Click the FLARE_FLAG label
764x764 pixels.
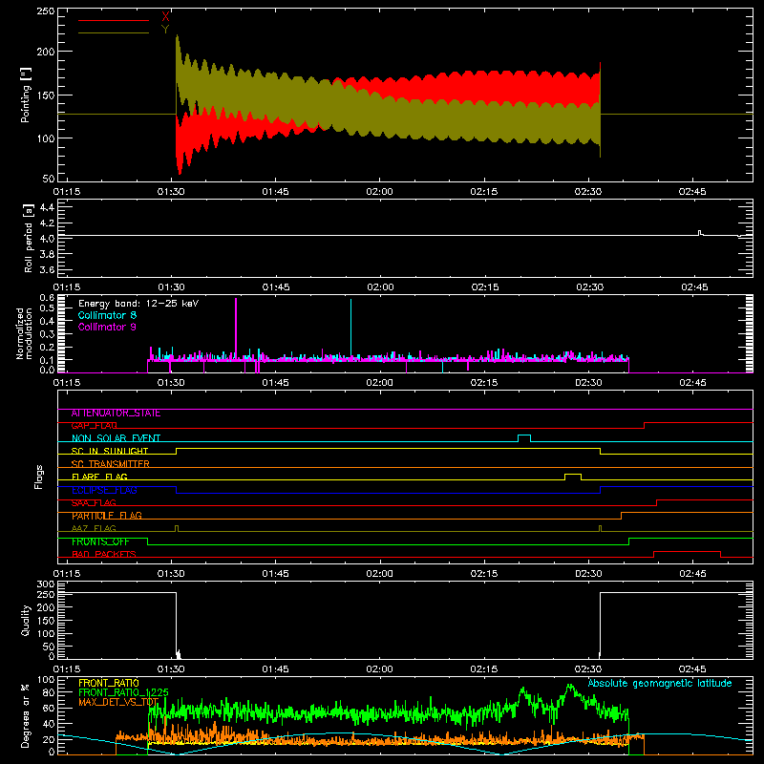coord(99,477)
